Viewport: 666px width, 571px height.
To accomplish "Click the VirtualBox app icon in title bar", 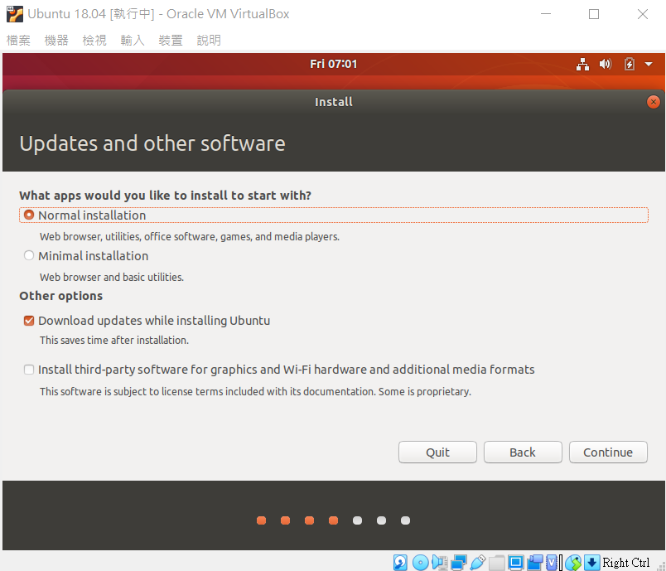I will 15,14.
